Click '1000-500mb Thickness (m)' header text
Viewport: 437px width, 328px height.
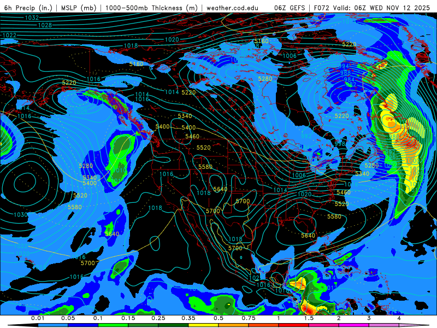click(x=152, y=8)
